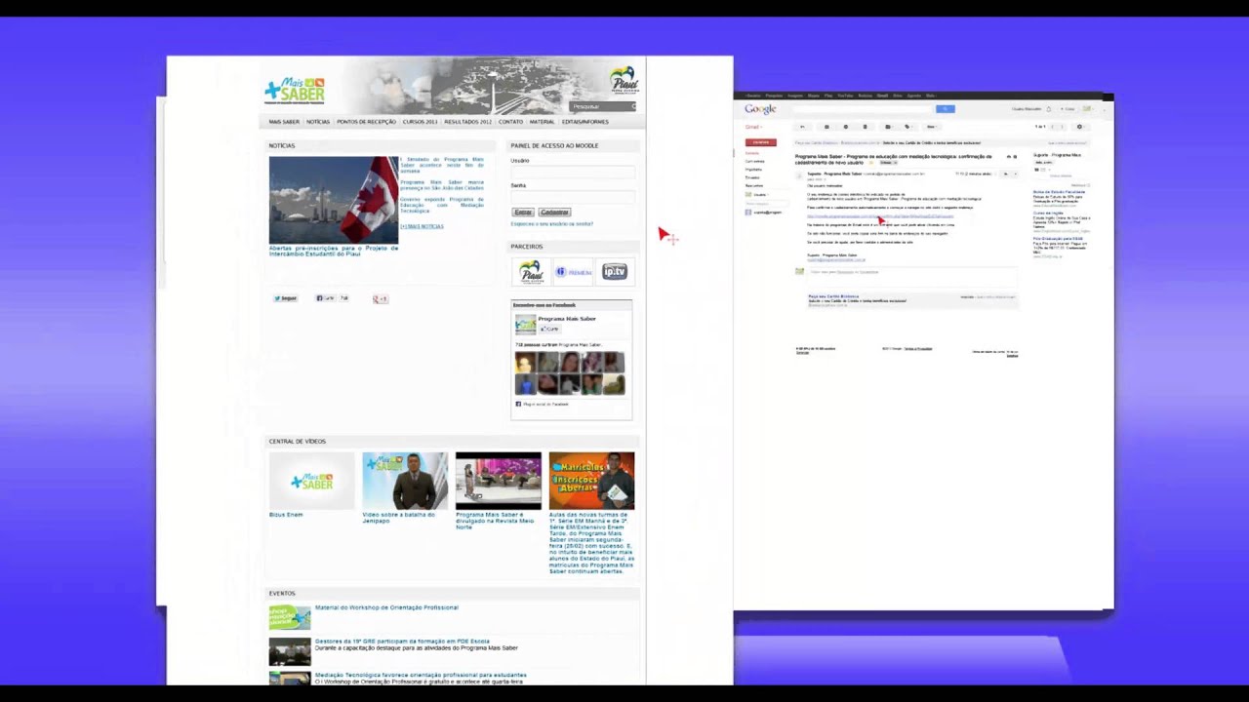Open the PONTOS DE RECEPÇÃO menu

click(x=366, y=122)
